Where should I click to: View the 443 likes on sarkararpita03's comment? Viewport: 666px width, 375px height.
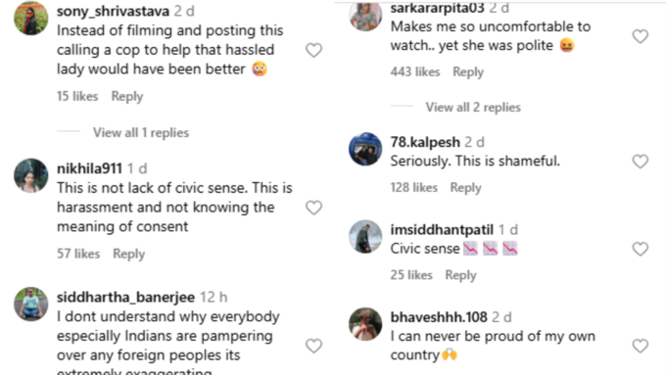coord(415,72)
